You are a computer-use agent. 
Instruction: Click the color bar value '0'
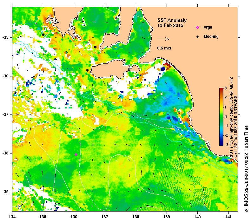[x=226, y=117]
